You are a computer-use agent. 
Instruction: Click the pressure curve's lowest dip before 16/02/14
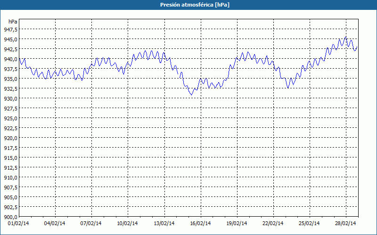pos(191,95)
